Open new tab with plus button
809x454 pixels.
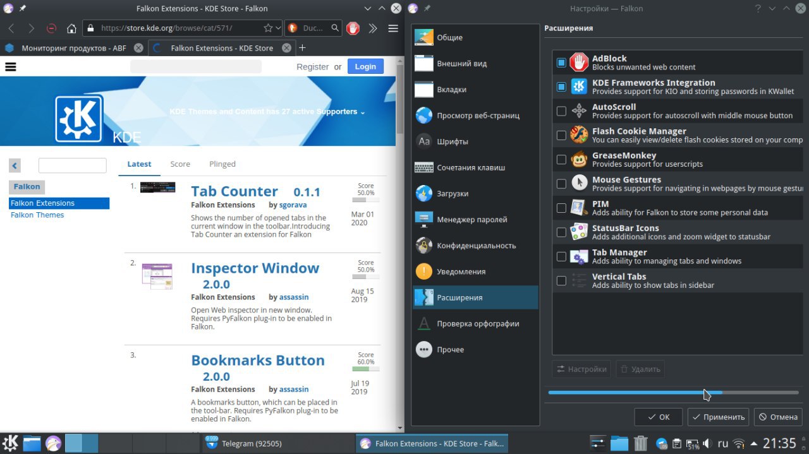(x=302, y=48)
